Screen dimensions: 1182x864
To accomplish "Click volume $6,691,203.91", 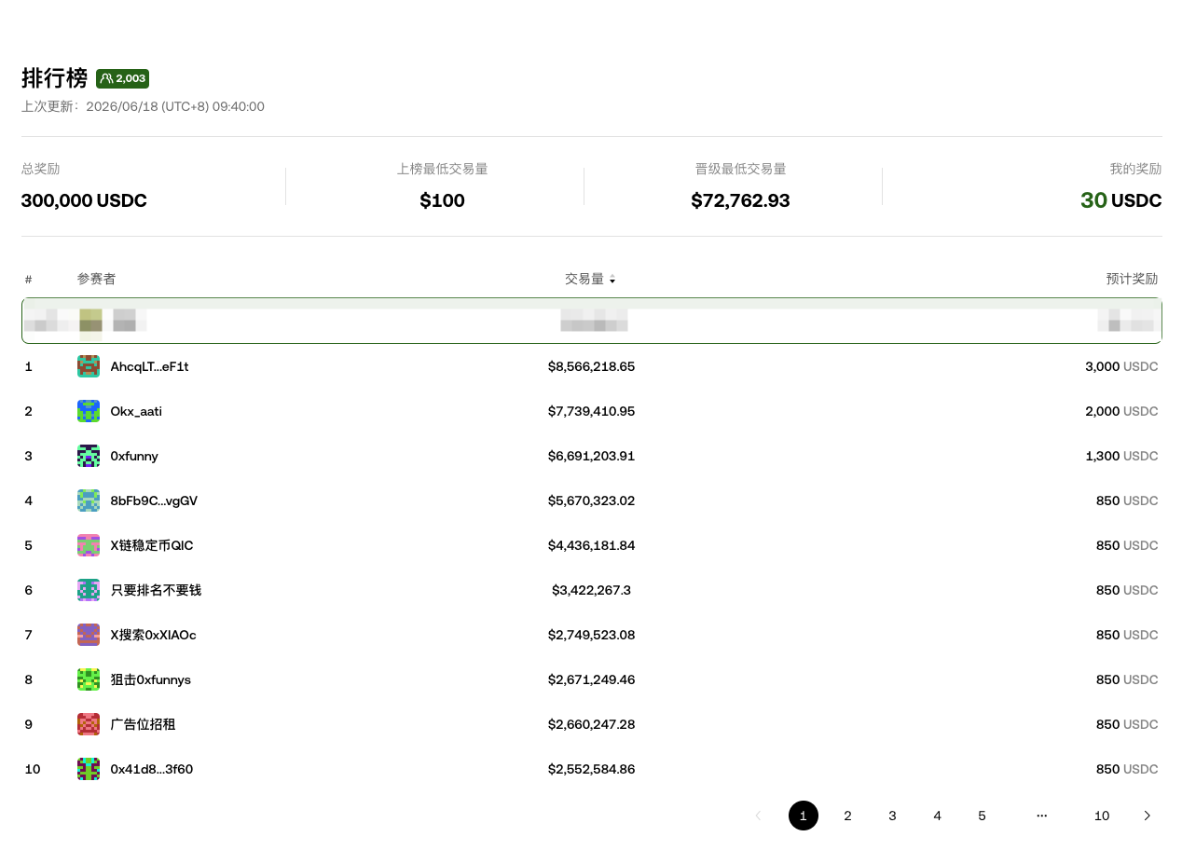I will 591,456.
